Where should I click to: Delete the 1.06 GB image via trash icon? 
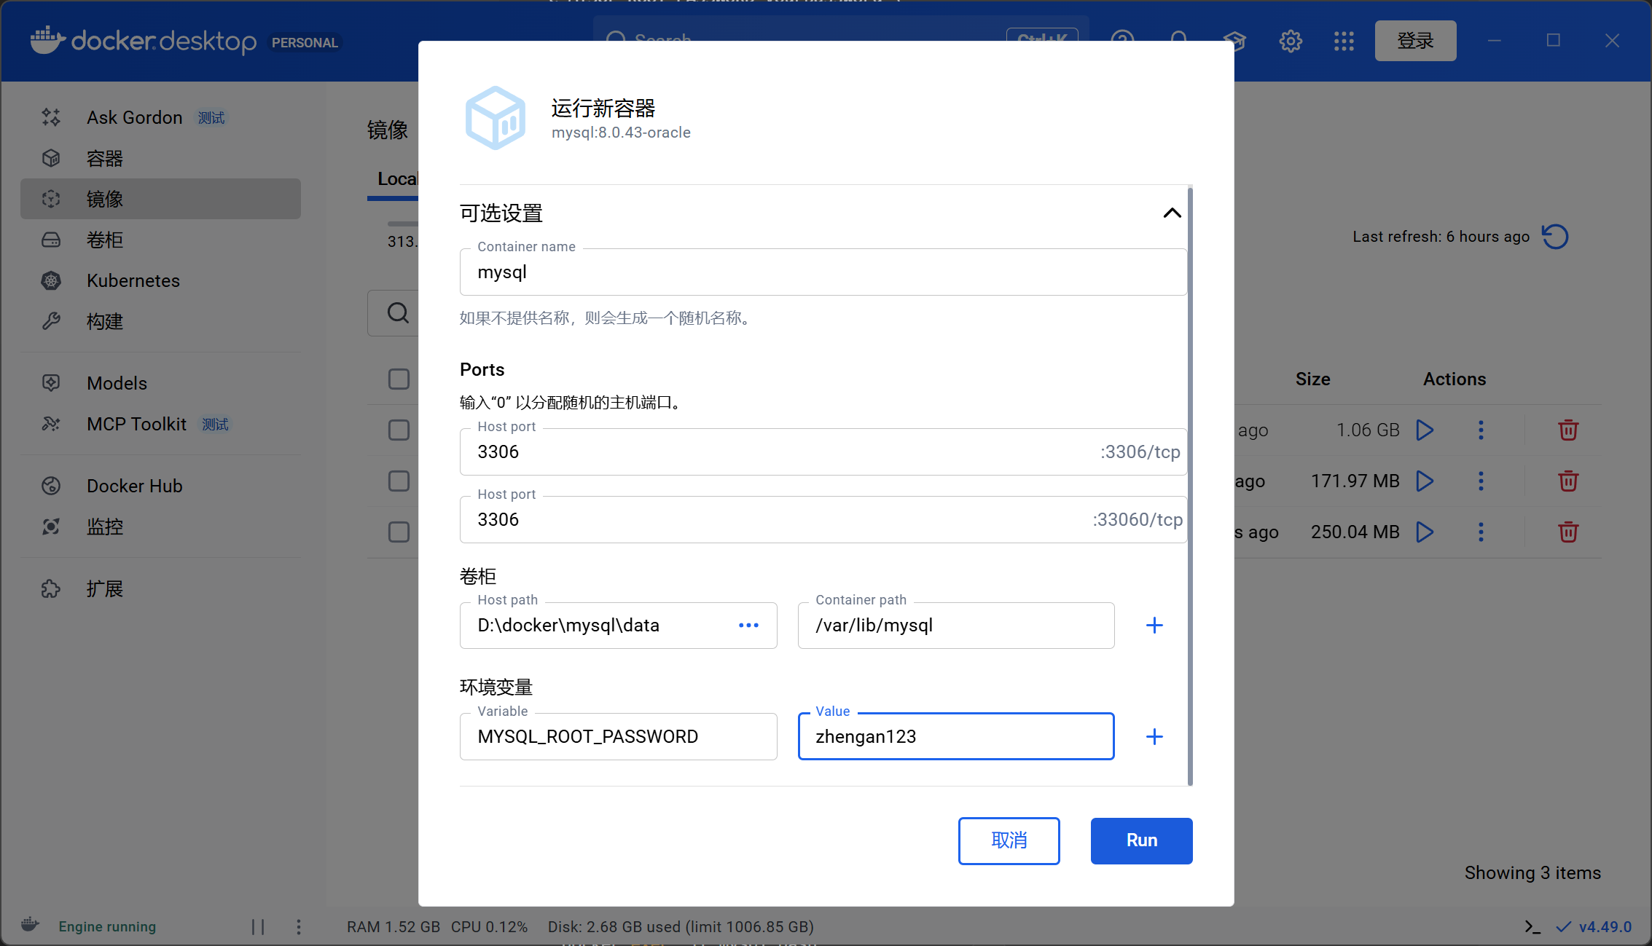1568,430
